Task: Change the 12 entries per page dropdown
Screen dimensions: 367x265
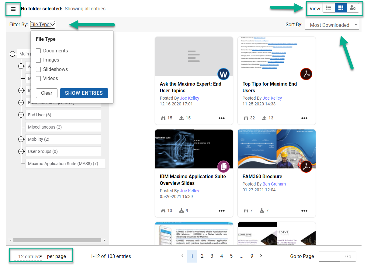Action: point(30,256)
